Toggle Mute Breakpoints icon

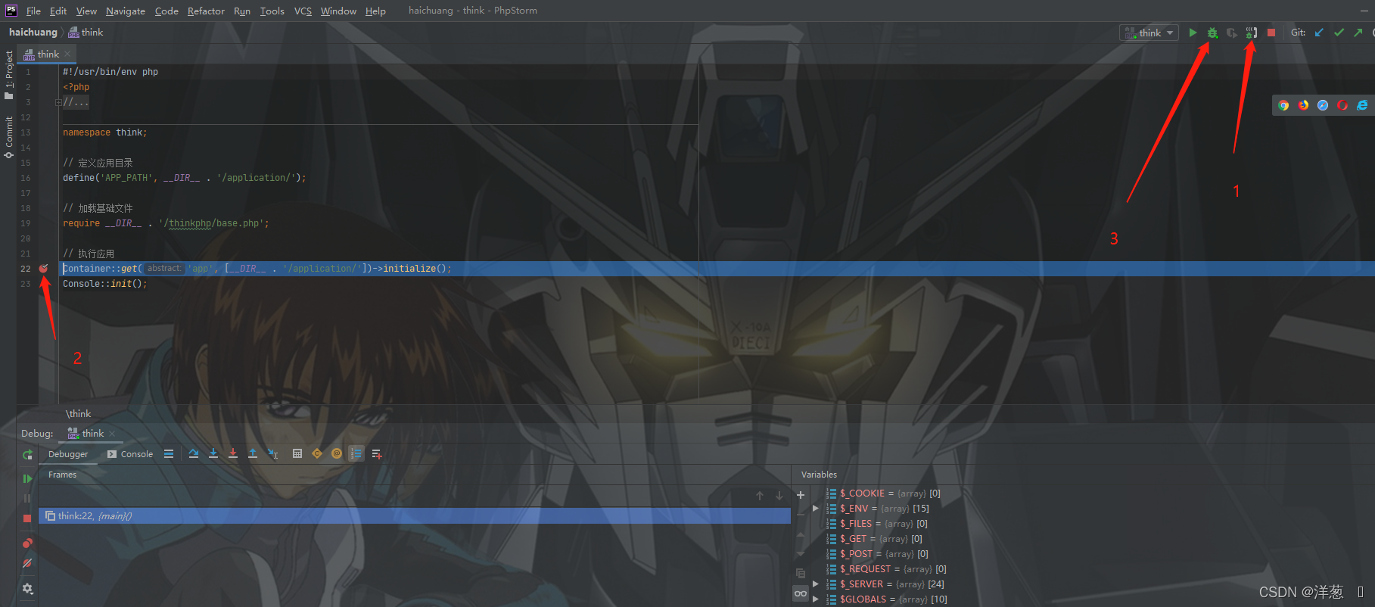click(27, 563)
